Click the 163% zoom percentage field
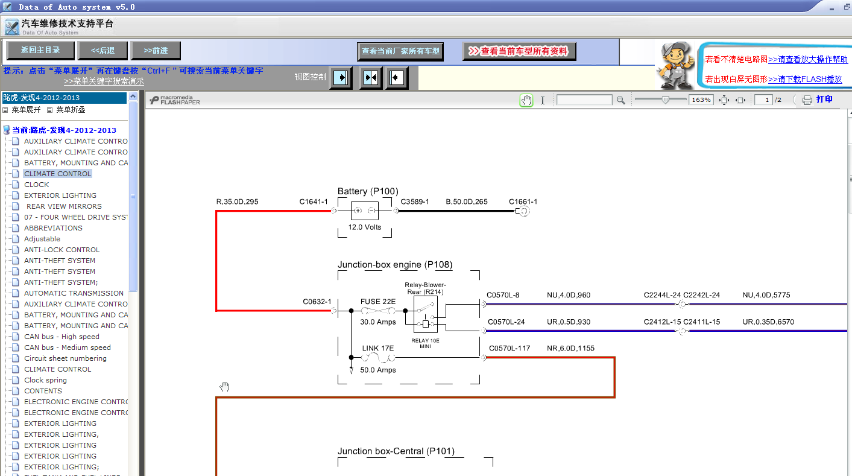Viewport: 852px width, 476px height. coord(701,100)
